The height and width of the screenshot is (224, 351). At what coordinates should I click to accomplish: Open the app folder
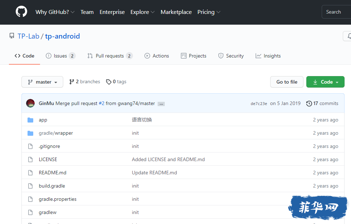point(43,120)
